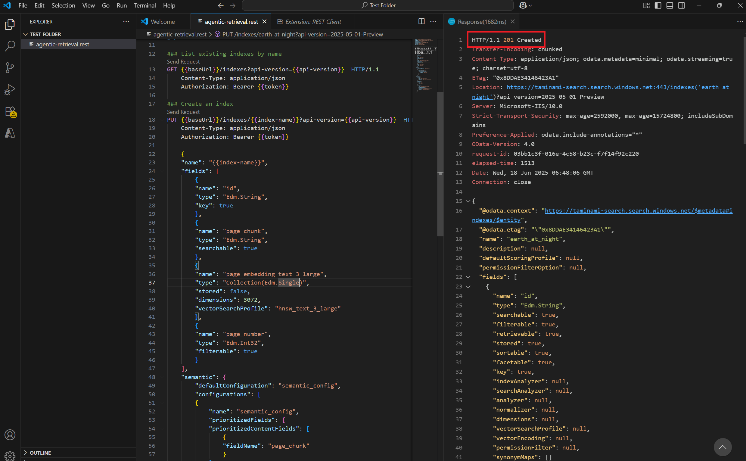
Task: Click the "### Create an index" comment line
Action: pos(200,104)
